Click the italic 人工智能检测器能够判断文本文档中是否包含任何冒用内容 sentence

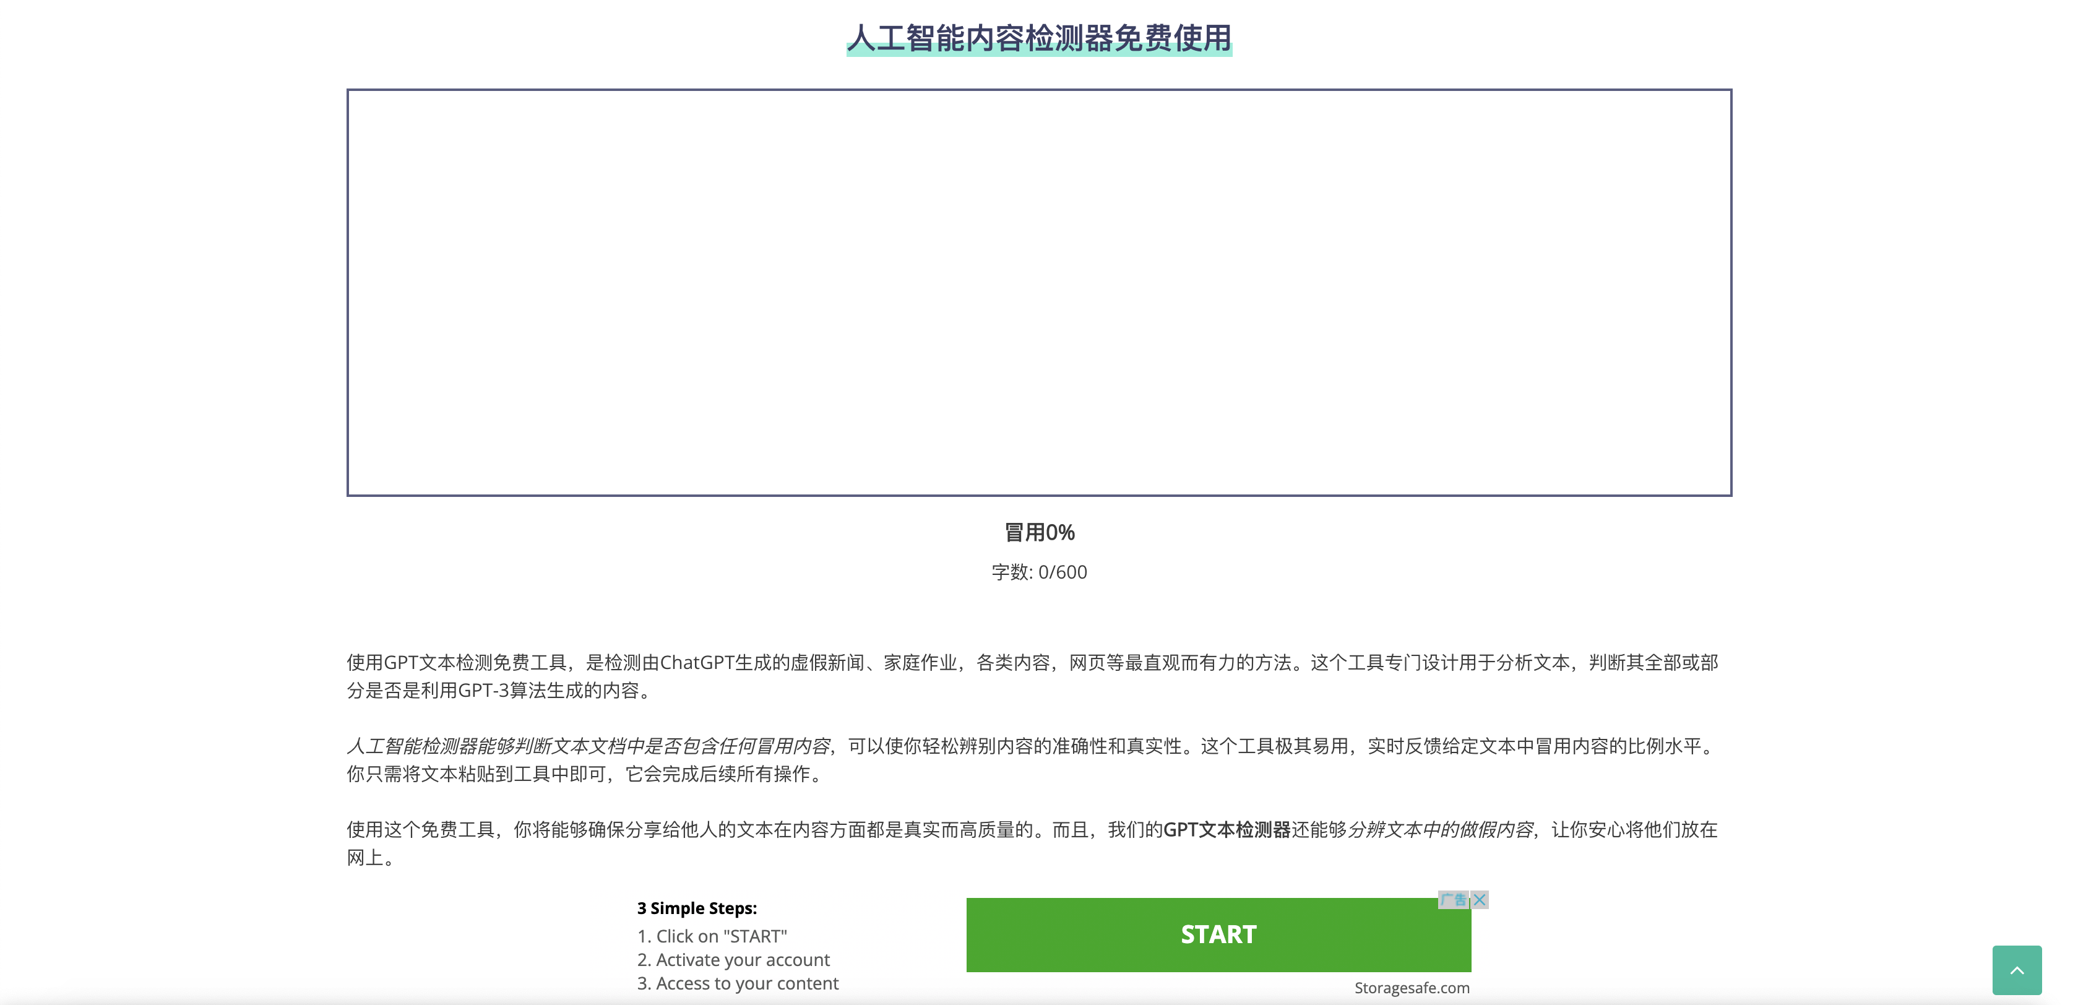[588, 746]
